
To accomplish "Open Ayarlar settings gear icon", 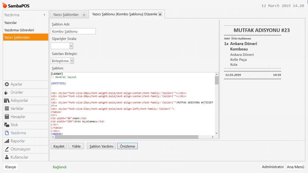I will tap(7, 84).
